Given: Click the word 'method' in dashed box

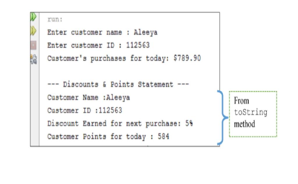Looking at the screenshot, I should pyautogui.click(x=244, y=124).
